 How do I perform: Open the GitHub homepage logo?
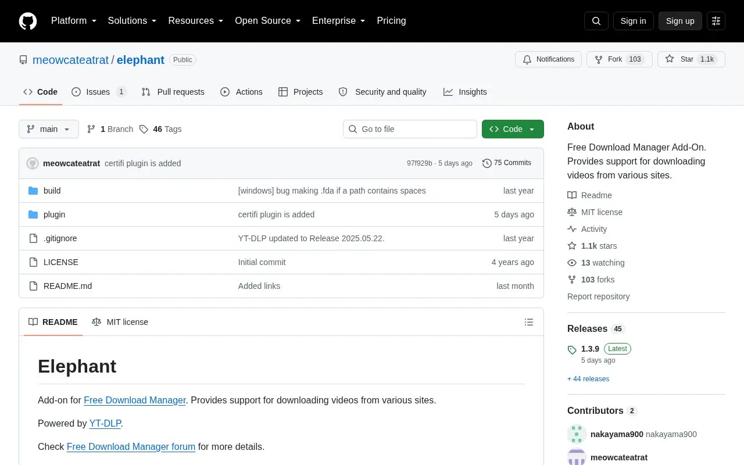28,21
